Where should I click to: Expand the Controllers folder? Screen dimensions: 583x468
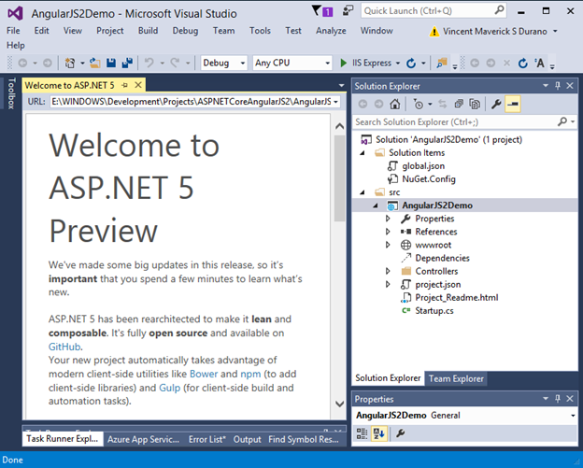pyautogui.click(x=388, y=271)
